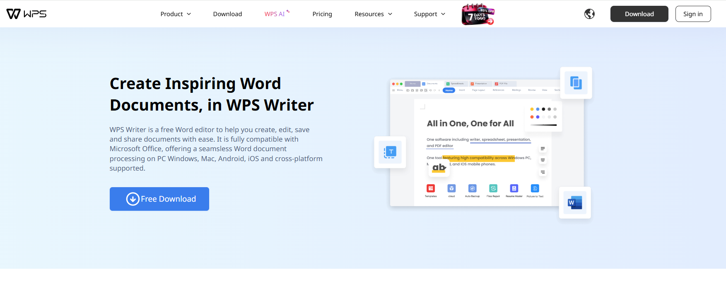726x294 pixels.
Task: Expand the Product dropdown menu
Action: click(176, 14)
